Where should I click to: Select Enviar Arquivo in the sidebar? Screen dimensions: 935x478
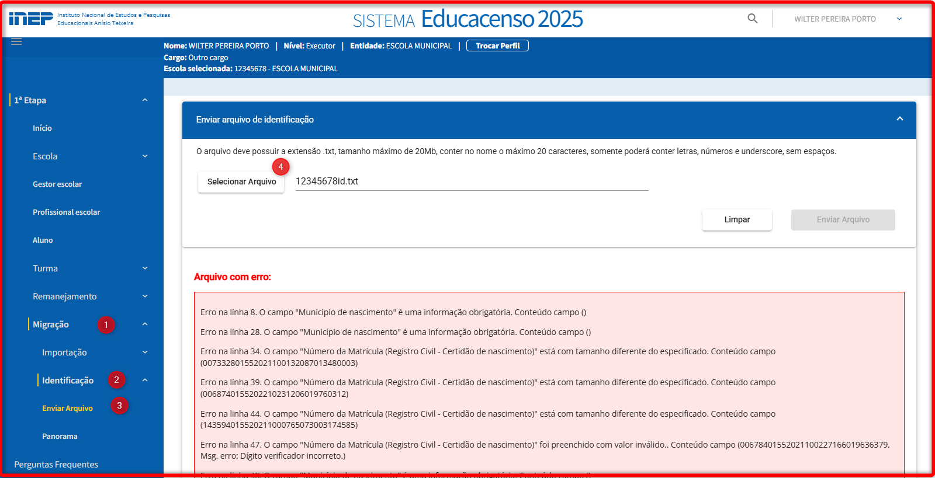pyautogui.click(x=67, y=409)
